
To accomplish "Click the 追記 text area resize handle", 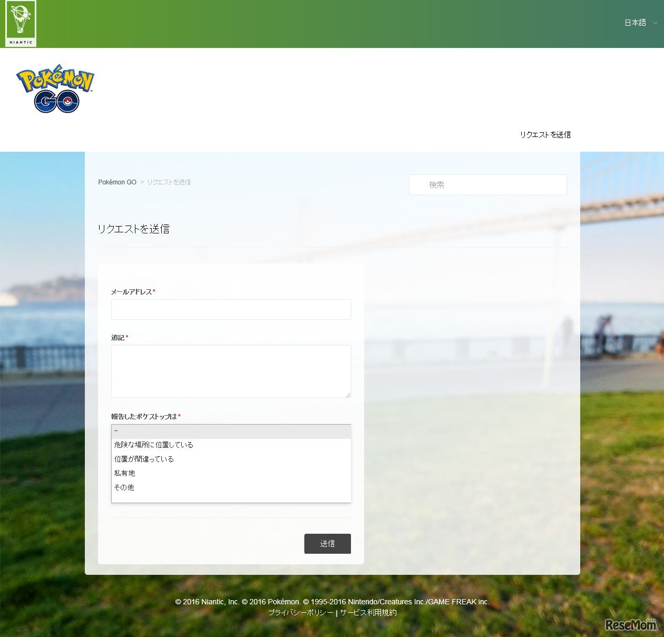I will (348, 395).
